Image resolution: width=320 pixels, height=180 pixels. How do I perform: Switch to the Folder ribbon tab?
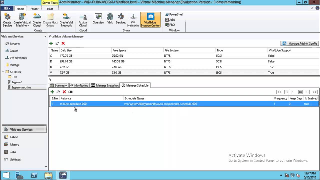[x=34, y=9]
